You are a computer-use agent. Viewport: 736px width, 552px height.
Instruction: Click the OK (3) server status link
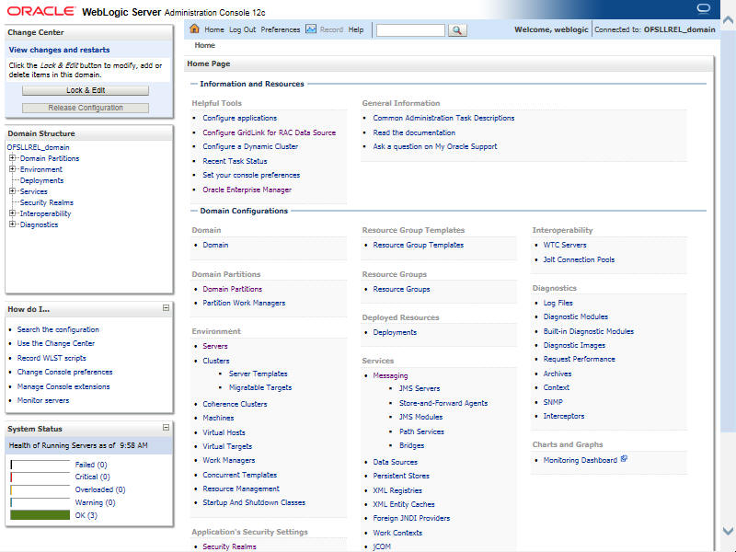pyautogui.click(x=86, y=515)
